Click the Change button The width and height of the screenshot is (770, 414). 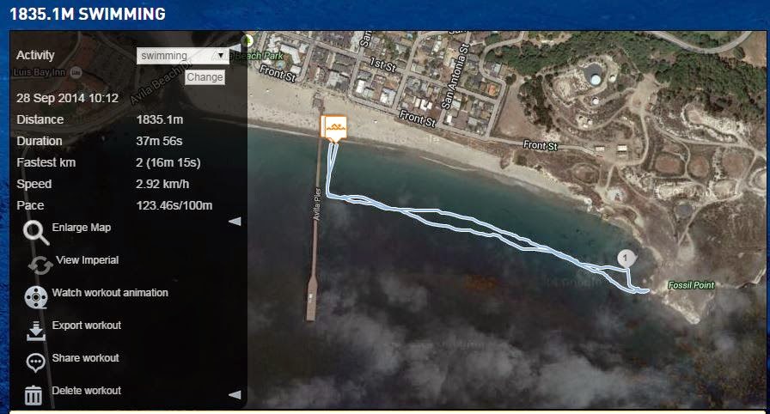click(x=205, y=77)
